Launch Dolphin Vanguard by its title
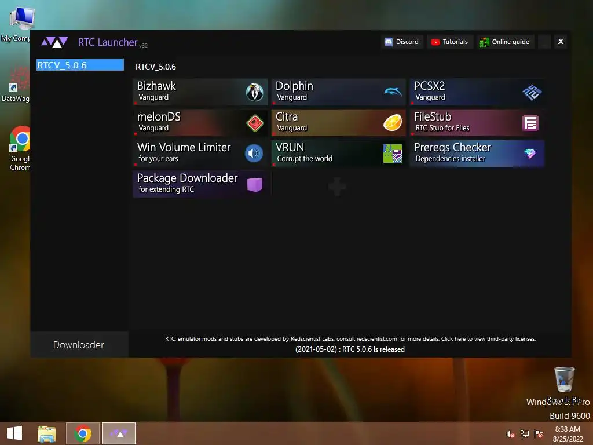The width and height of the screenshot is (593, 445). [x=294, y=86]
